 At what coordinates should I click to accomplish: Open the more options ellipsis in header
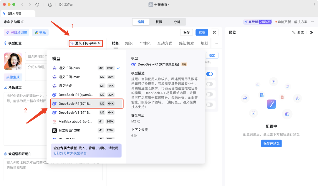pyautogui.click(x=312, y=22)
